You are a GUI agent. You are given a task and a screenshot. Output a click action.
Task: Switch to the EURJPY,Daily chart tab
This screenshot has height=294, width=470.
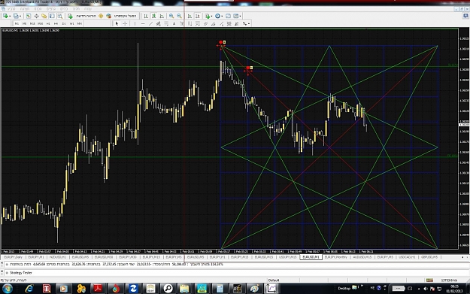pyautogui.click(x=14, y=257)
